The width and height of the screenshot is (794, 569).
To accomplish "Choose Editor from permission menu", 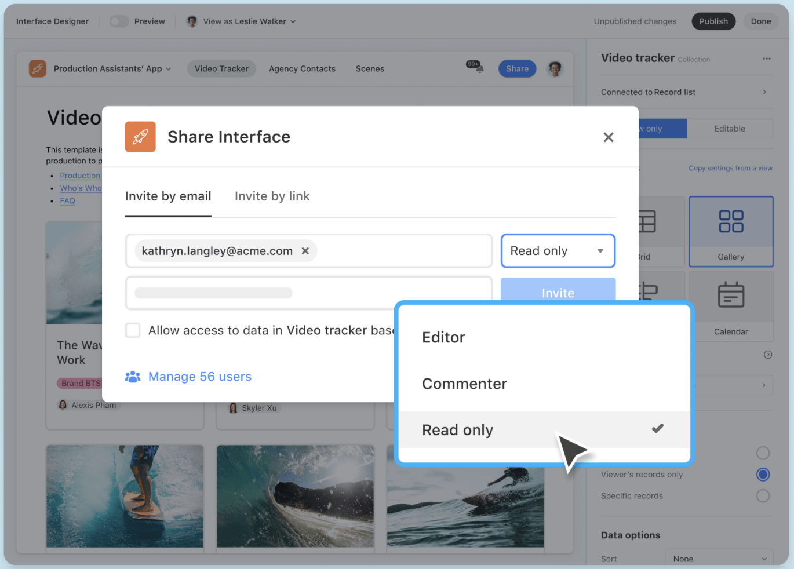I will click(x=545, y=337).
